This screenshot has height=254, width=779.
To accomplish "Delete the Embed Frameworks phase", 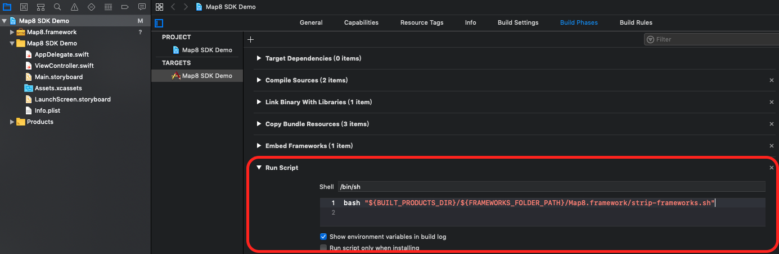I will tap(772, 146).
